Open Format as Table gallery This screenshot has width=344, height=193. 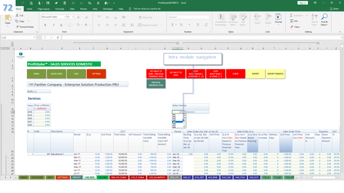[x=233, y=20]
